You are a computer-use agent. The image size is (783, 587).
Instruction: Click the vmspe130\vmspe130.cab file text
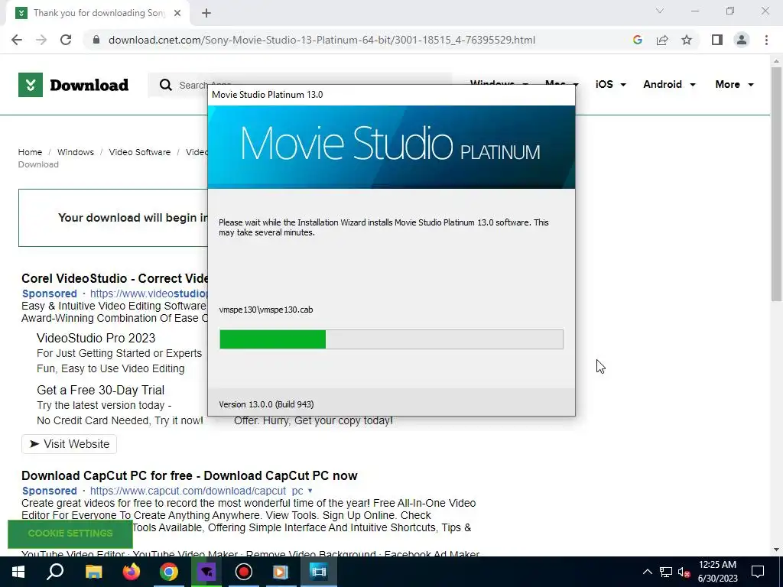[x=265, y=310]
